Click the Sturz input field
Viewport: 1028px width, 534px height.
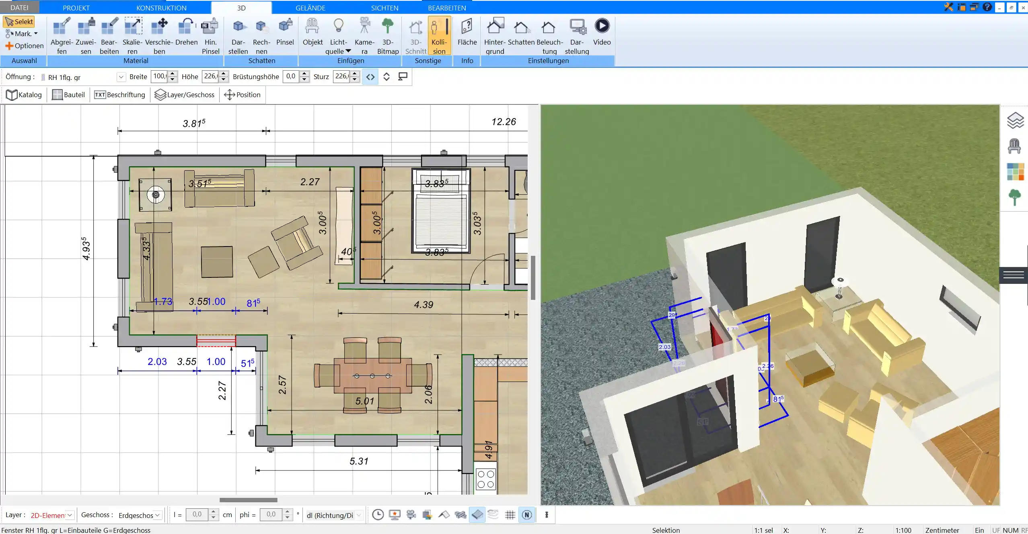pyautogui.click(x=342, y=77)
